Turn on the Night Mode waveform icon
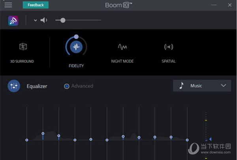The height and width of the screenshot is (160, 237). pos(122,47)
